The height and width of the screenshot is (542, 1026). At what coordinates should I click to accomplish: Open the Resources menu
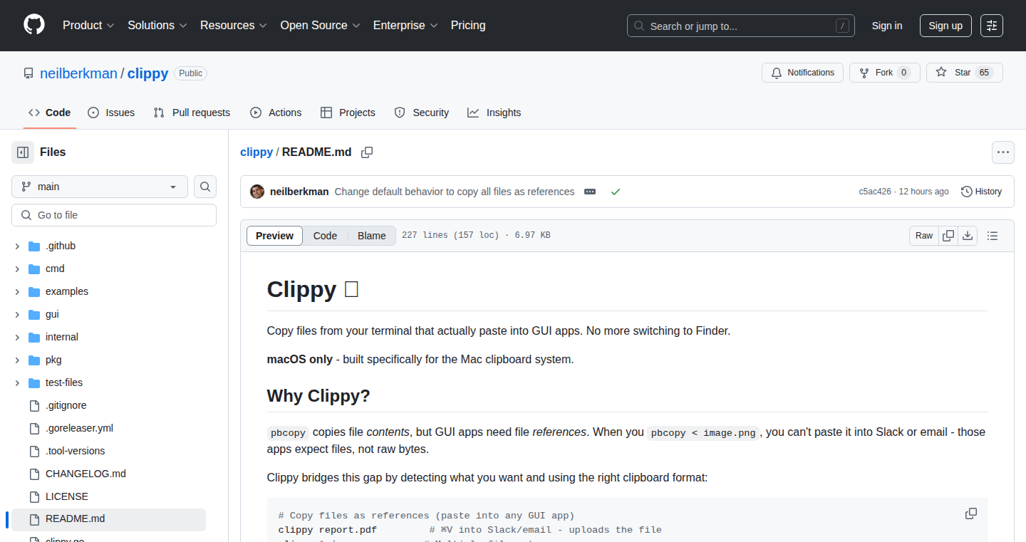(234, 25)
